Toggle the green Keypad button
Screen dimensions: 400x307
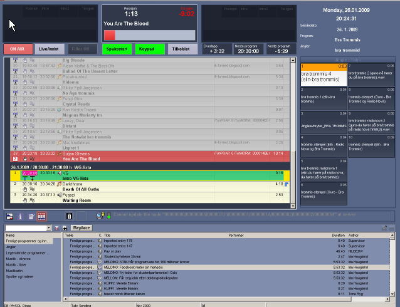pyautogui.click(x=150, y=49)
